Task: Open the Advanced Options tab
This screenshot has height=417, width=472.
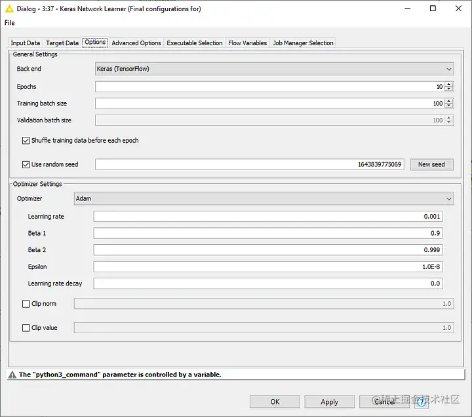Action: pyautogui.click(x=136, y=43)
